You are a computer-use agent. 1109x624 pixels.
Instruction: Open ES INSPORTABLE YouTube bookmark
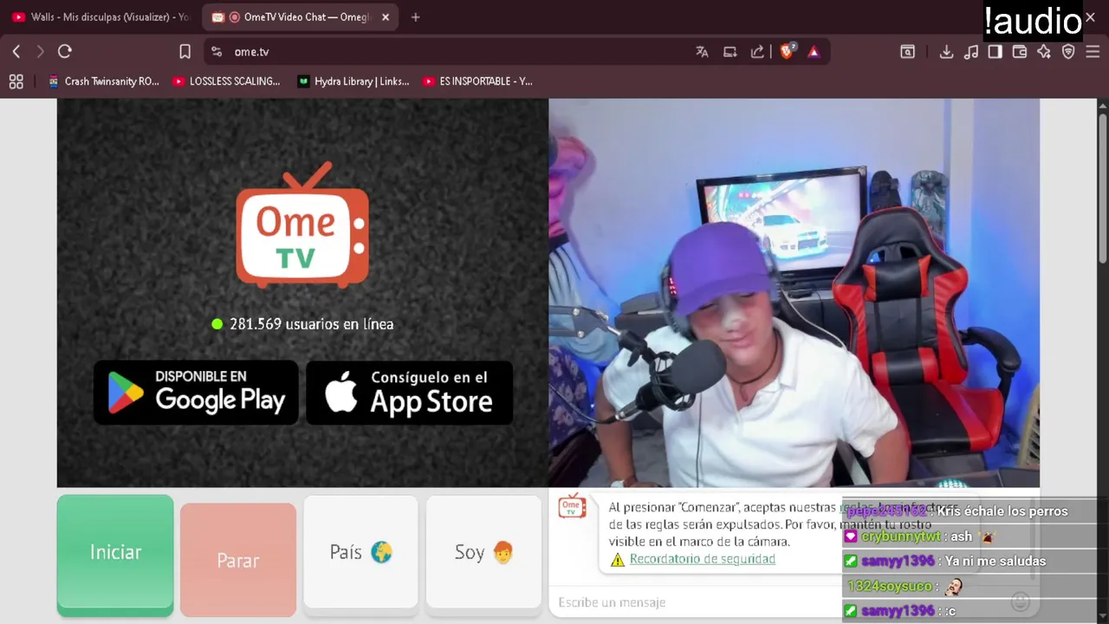[477, 81]
